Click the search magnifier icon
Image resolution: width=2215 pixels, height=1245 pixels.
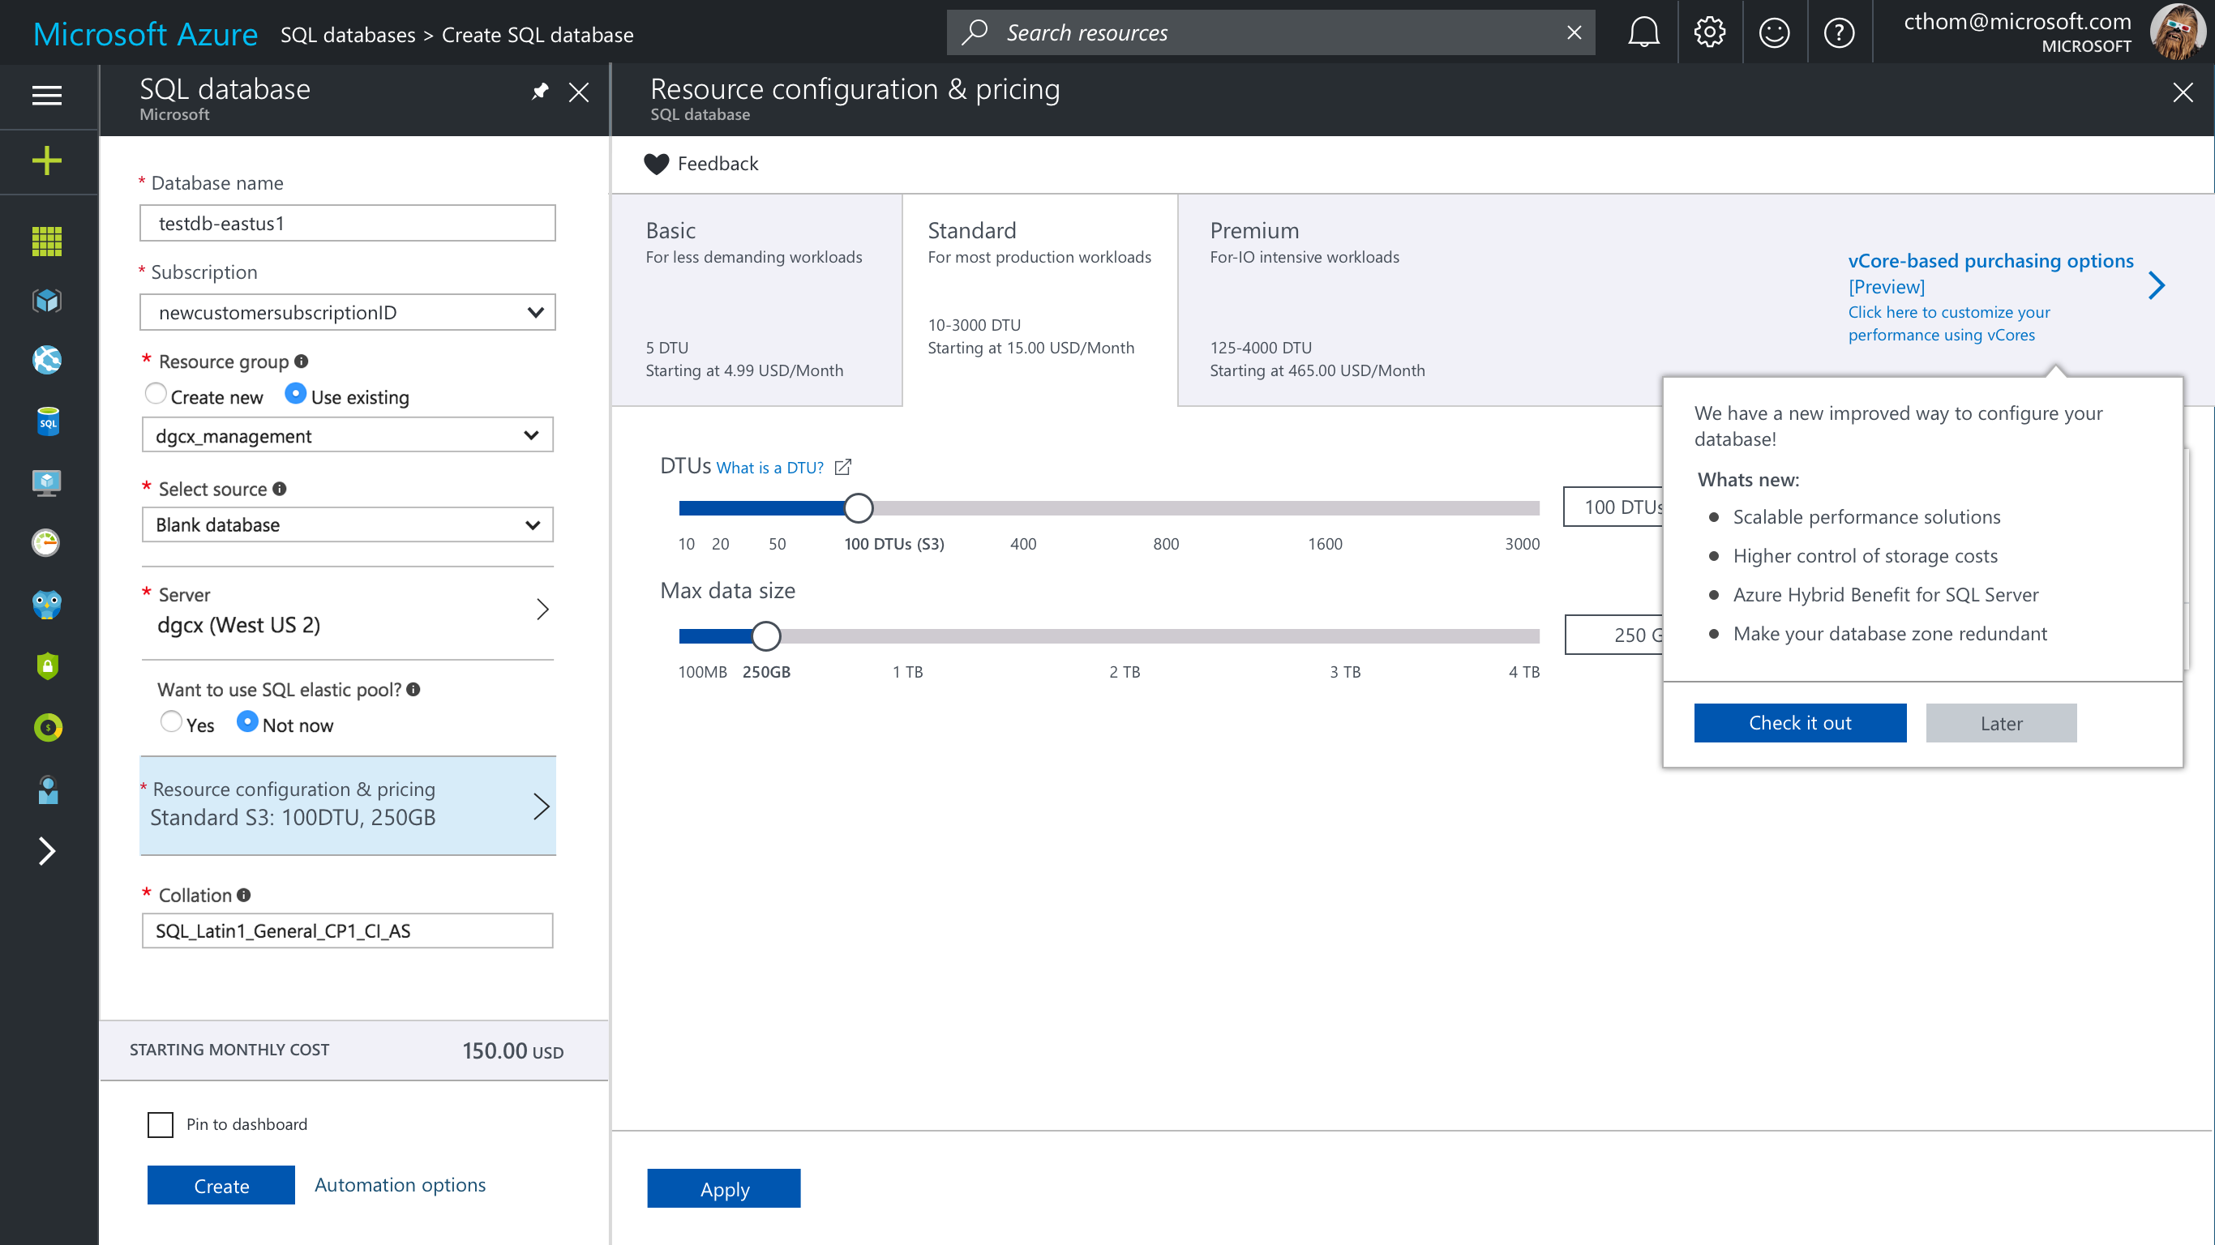[x=975, y=32]
